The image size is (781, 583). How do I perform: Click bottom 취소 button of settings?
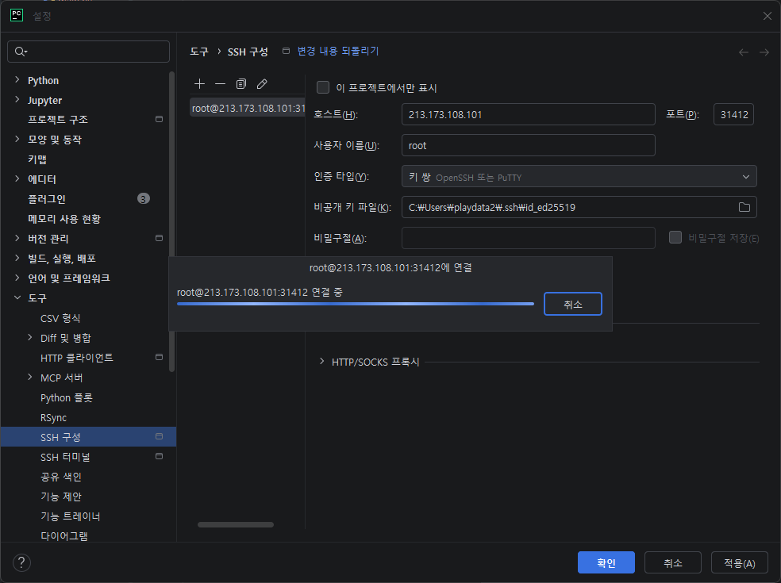coord(673,562)
